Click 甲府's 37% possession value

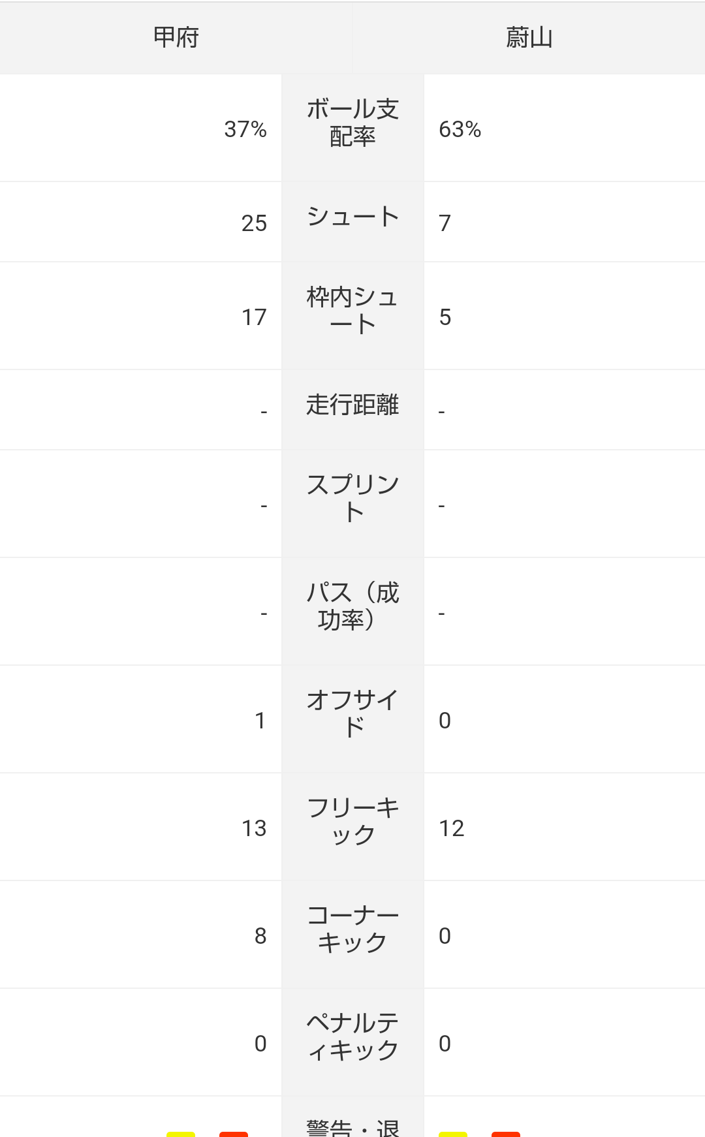tap(245, 129)
